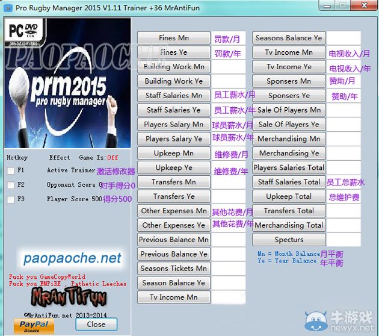Focus the value field beside Sale Of Players Mn
This screenshot has height=336, width=379.
tap(344, 110)
